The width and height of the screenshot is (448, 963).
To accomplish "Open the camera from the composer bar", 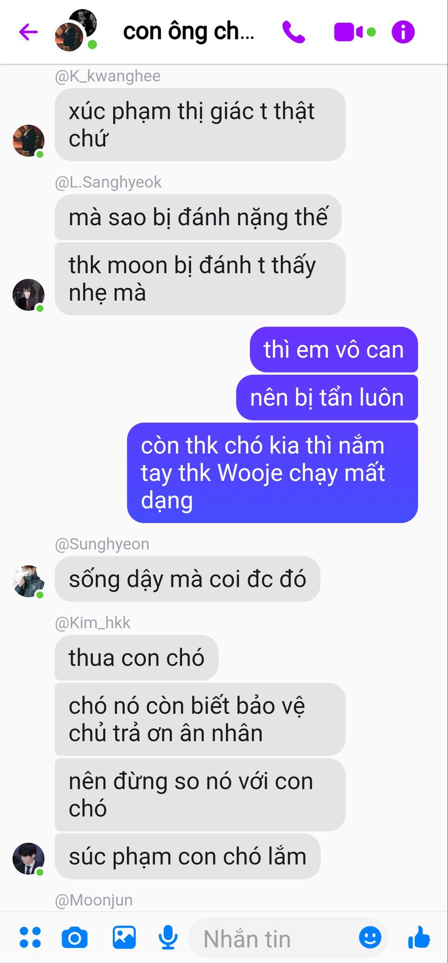I will pyautogui.click(x=75, y=937).
